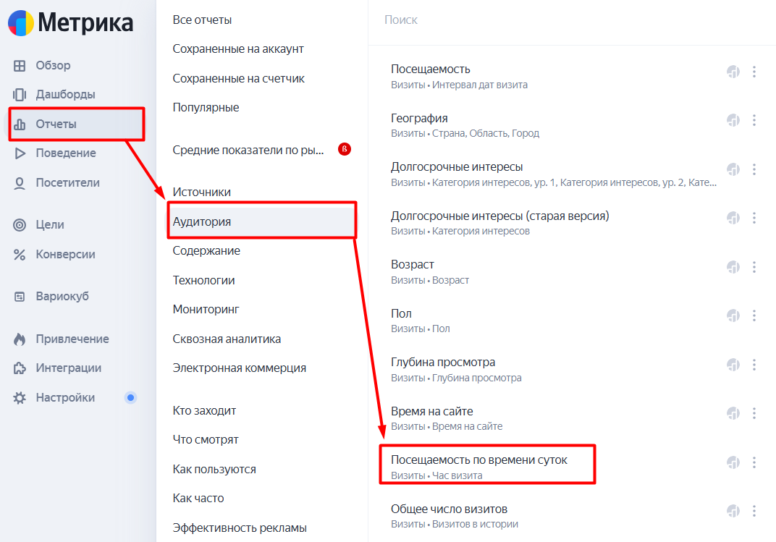Open three-dot menu for Пол report
This screenshot has height=542, width=776.
[x=754, y=316]
